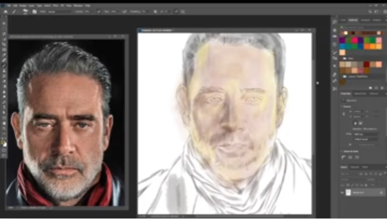Click the create new swatch icon
This screenshot has width=387, height=219.
point(376,88)
